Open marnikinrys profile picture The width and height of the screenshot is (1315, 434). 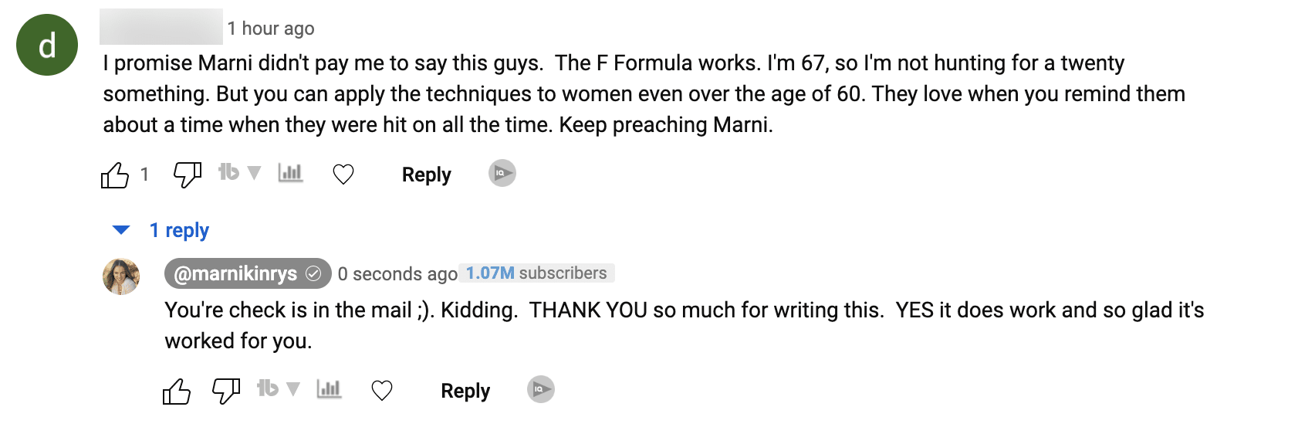(121, 276)
